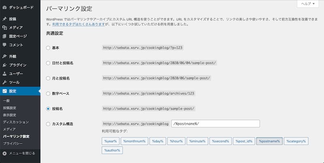This screenshot has height=163, width=324.
Task: Click the Plugins plug icon
Action: 4,65
